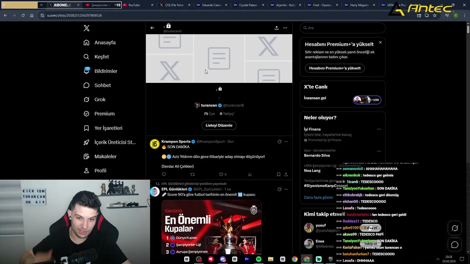Open Premiere Pro from taskbar
The width and height of the screenshot is (470, 264).
(247, 259)
